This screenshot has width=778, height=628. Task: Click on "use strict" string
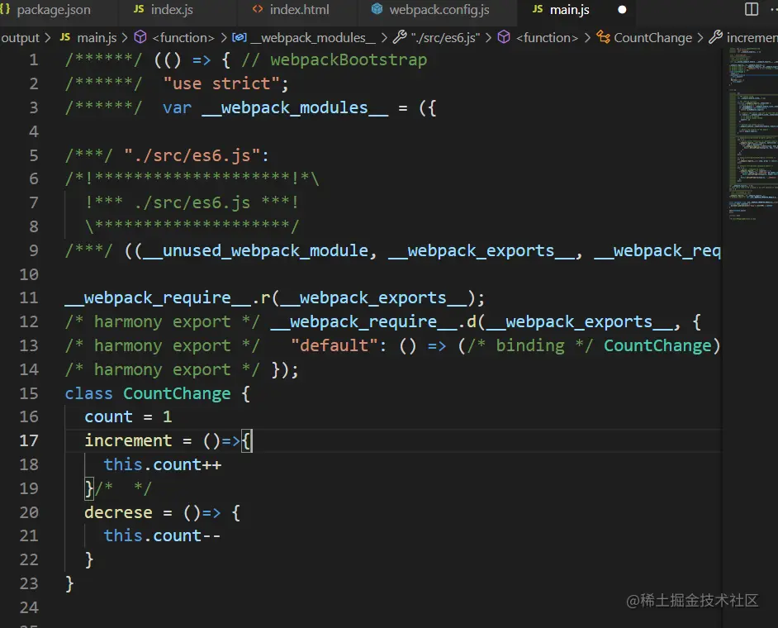(221, 83)
